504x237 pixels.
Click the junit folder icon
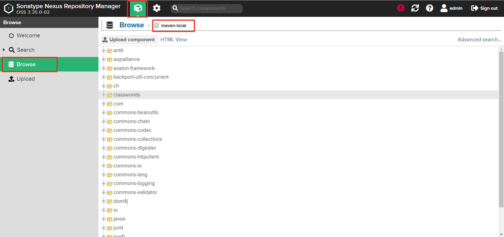(110, 228)
